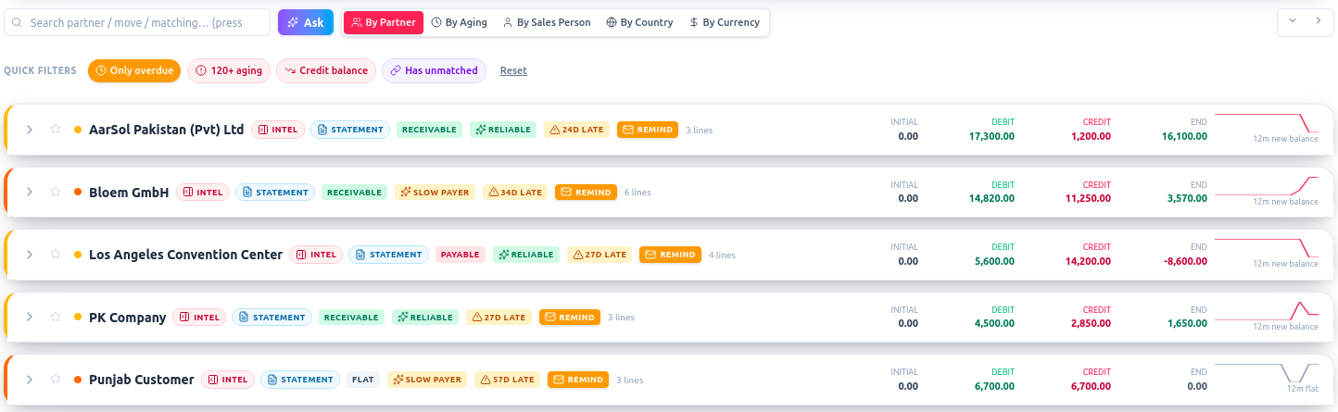Image resolution: width=1338 pixels, height=412 pixels.
Task: Expand the PK Company row
Action: pos(30,318)
